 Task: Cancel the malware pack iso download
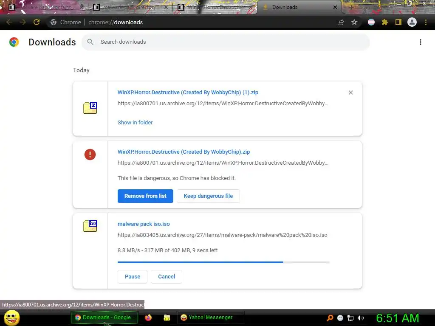click(x=167, y=277)
